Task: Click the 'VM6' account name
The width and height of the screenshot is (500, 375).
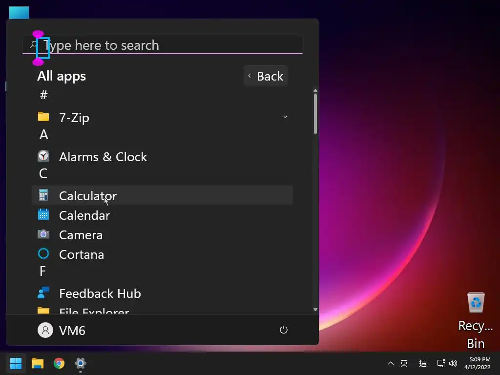Action: 72,331
